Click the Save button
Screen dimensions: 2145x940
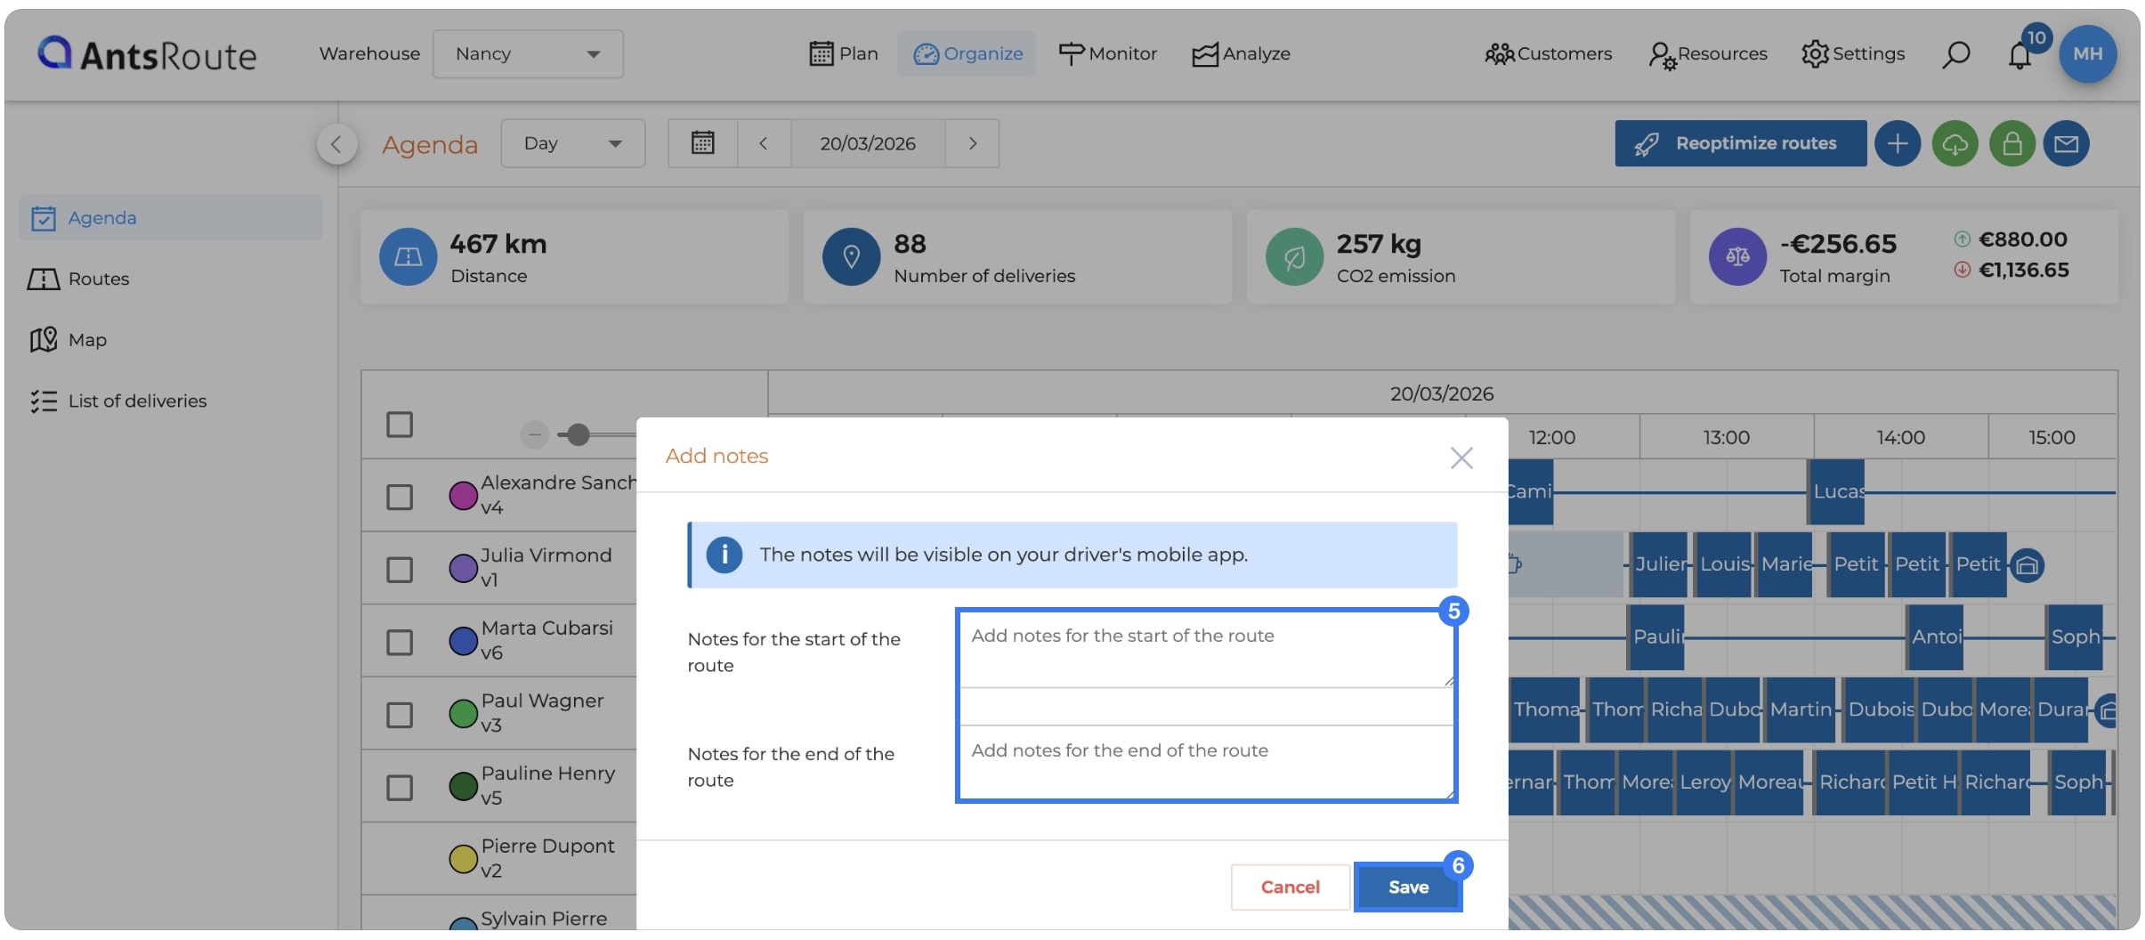1408,887
